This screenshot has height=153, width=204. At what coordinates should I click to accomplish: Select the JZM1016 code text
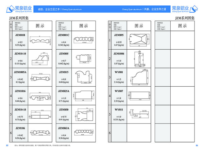tap(20, 91)
